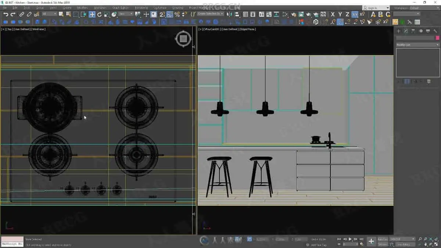441x248 pixels.
Task: Click the Mirror tool icon
Action: (x=229, y=14)
